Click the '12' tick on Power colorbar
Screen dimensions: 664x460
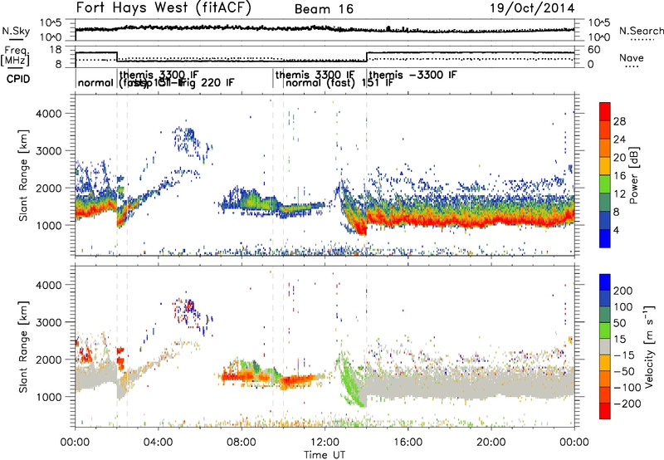619,193
